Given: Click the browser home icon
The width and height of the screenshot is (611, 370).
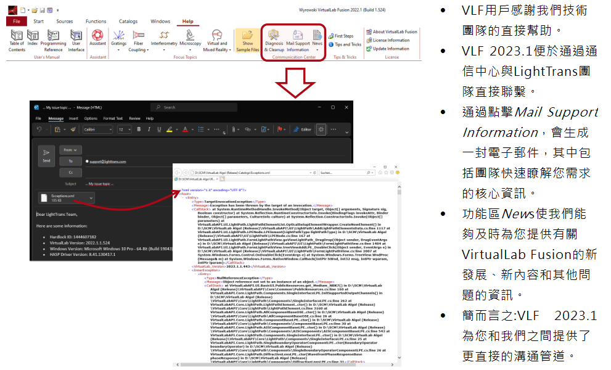Looking at the screenshot, I should (x=380, y=173).
